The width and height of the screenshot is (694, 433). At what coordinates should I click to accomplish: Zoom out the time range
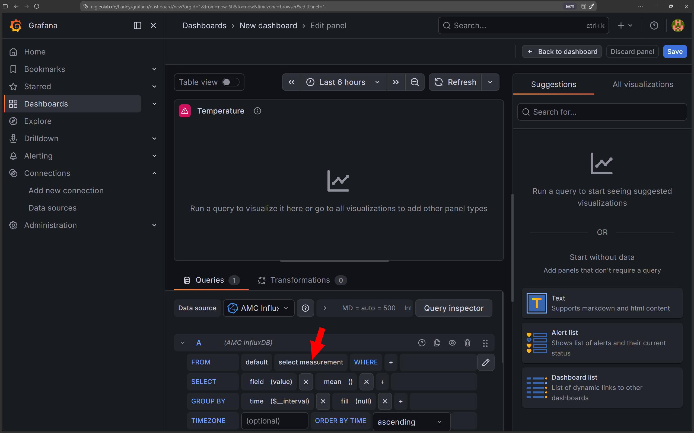[x=415, y=82]
